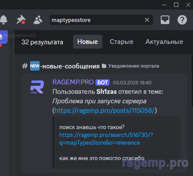Click the RAGEMP.PRO bot username
Viewport: 193px width, 176px height.
coord(73,82)
